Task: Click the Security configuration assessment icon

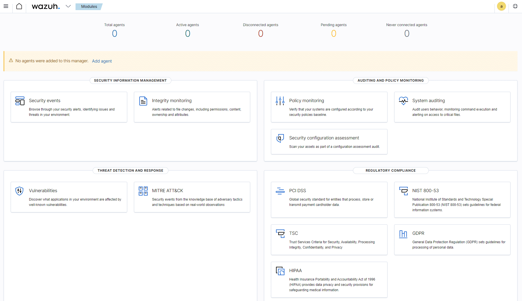Action: pyautogui.click(x=280, y=138)
